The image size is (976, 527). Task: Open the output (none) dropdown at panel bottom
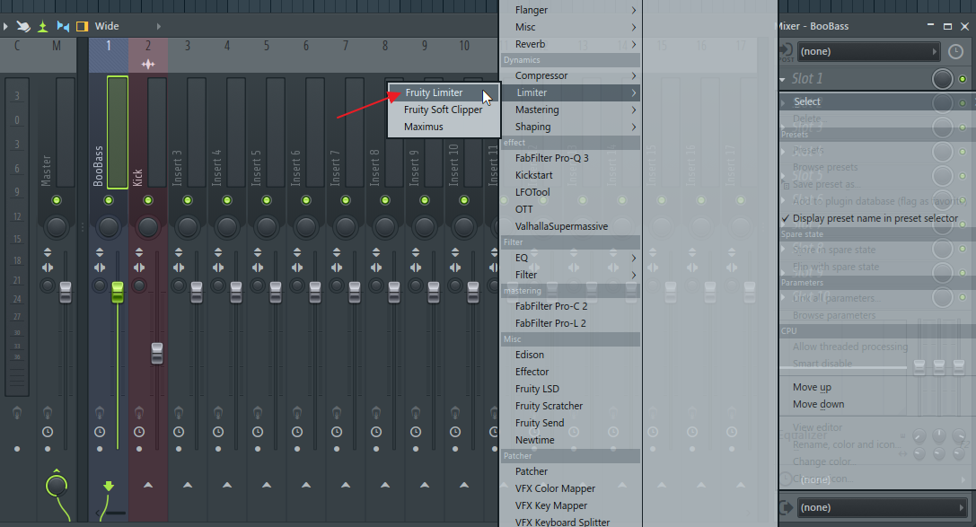(882, 508)
